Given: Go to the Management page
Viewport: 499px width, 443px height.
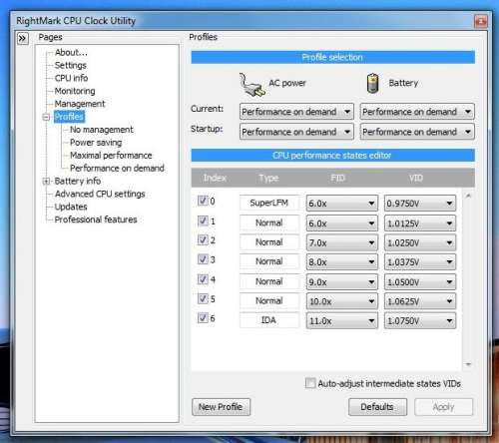Looking at the screenshot, I should coord(80,104).
